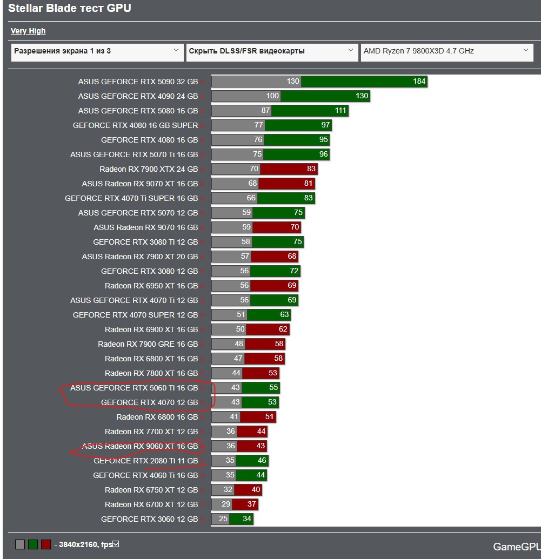Select the Very High quality preset link

28,31
